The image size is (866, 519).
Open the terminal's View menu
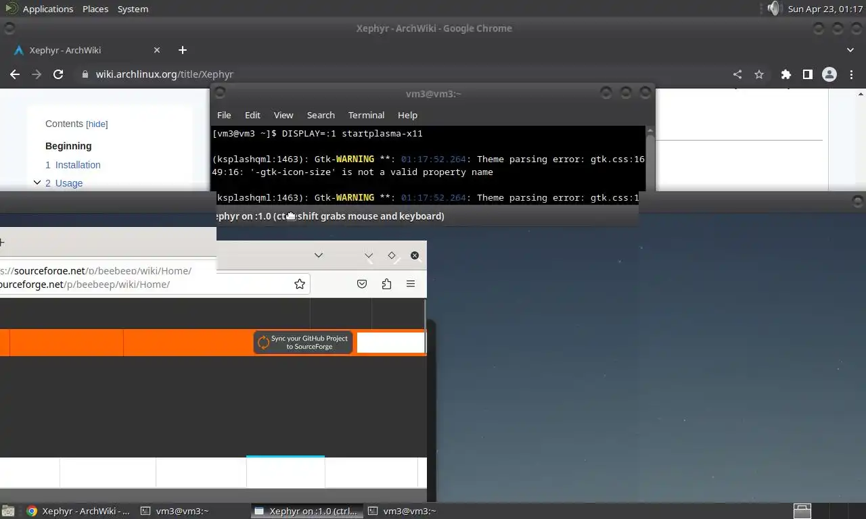[283, 115]
